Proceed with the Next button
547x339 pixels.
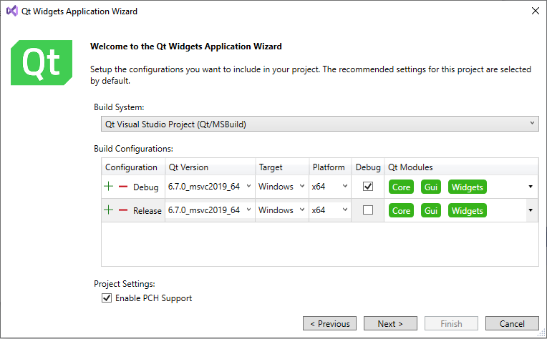(390, 323)
